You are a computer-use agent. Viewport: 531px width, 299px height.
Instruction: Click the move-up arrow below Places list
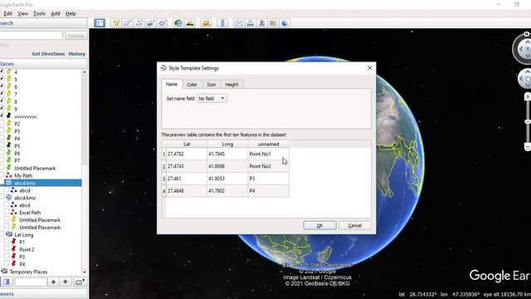coord(53,282)
